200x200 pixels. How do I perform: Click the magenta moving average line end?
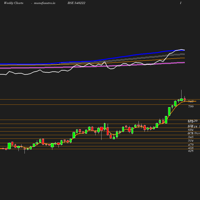pos(184,62)
